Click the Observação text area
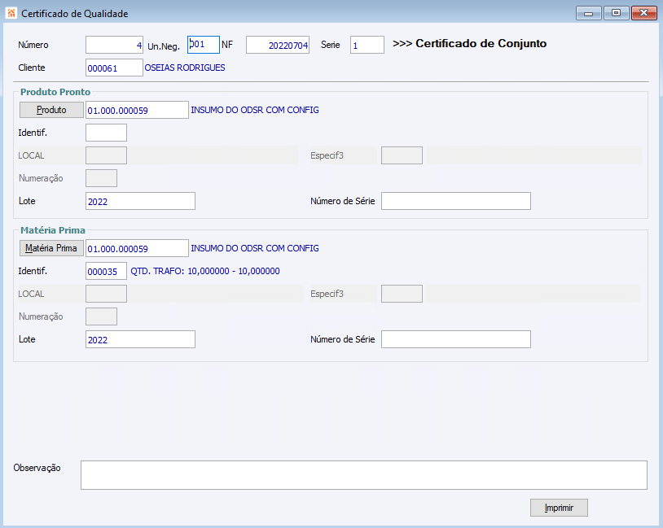663x528 pixels. (x=364, y=475)
